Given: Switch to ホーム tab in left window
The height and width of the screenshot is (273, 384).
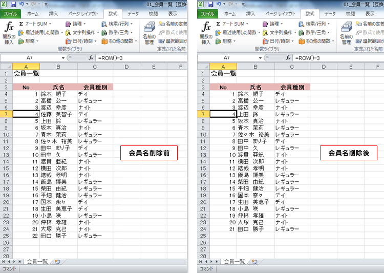Looking at the screenshot, I should coord(33,14).
